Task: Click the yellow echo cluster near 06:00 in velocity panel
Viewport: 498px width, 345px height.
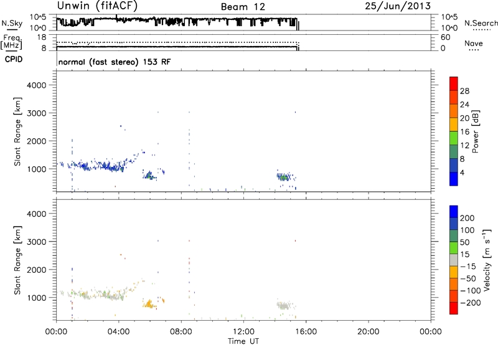Action: [148, 305]
